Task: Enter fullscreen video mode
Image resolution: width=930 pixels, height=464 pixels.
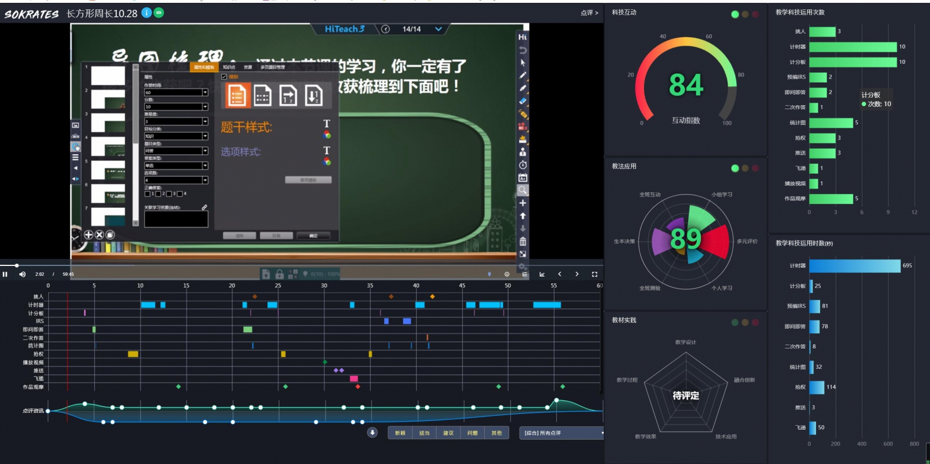Action: tap(594, 274)
